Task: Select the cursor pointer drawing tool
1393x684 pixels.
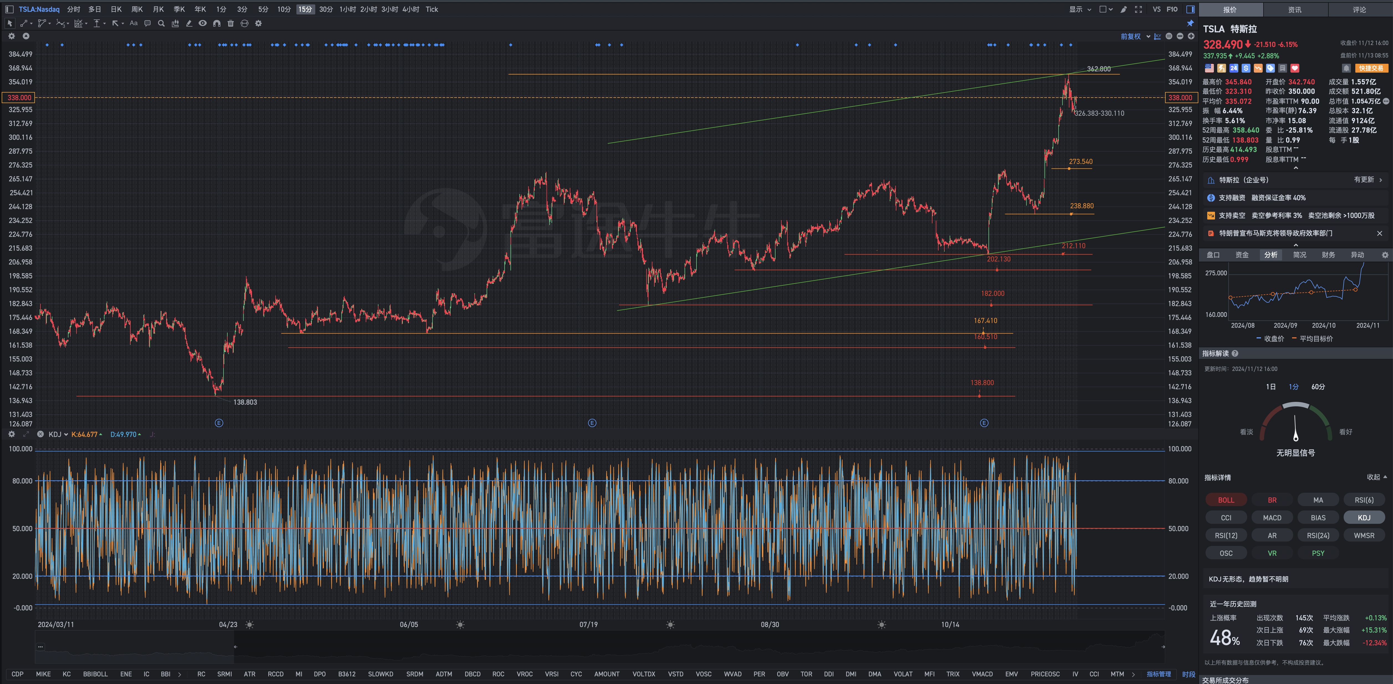Action: (10, 23)
